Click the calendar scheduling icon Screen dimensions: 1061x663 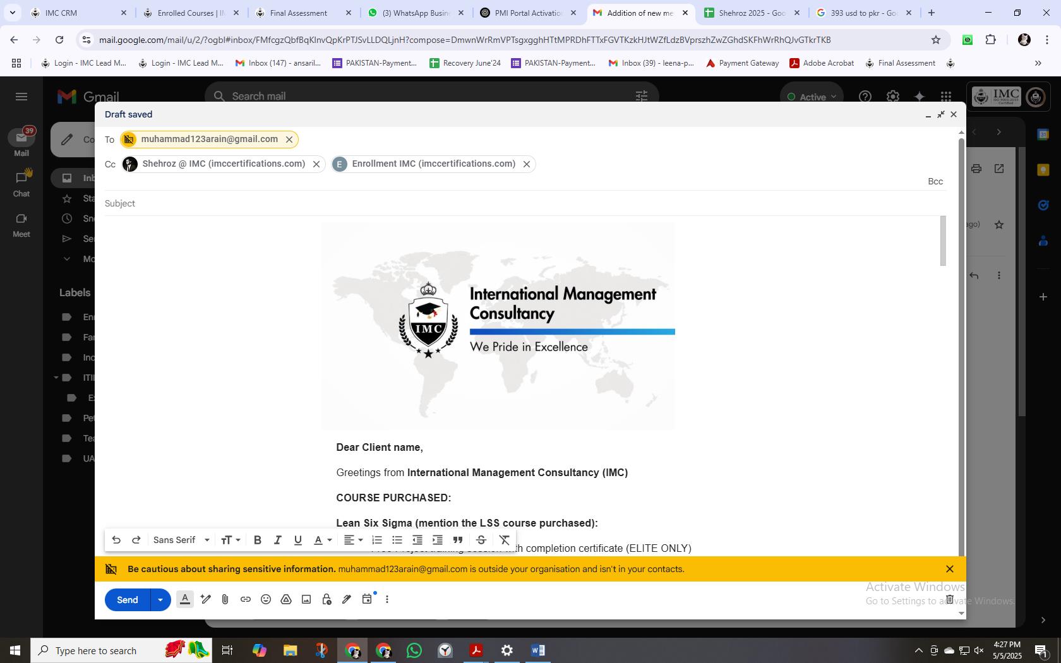tap(367, 599)
